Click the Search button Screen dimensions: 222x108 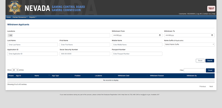pyautogui.click(x=210, y=61)
